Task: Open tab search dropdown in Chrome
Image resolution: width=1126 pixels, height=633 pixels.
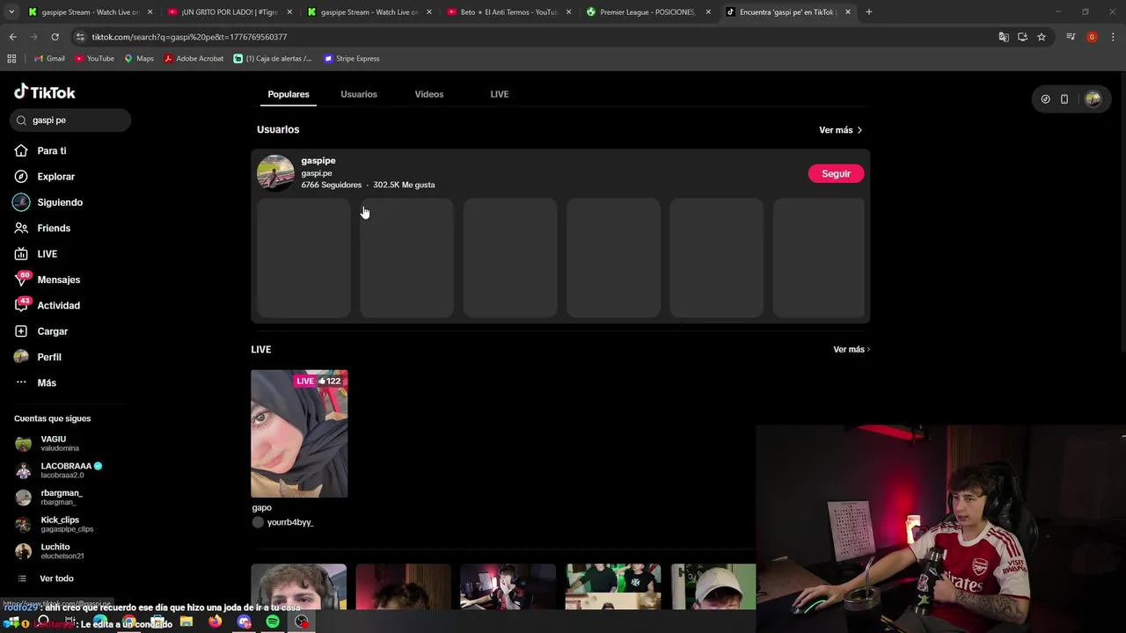Action: (x=11, y=11)
